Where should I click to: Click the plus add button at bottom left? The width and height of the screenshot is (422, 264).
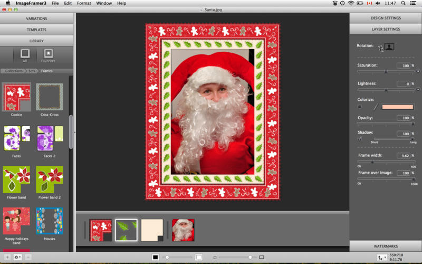(x=7, y=257)
